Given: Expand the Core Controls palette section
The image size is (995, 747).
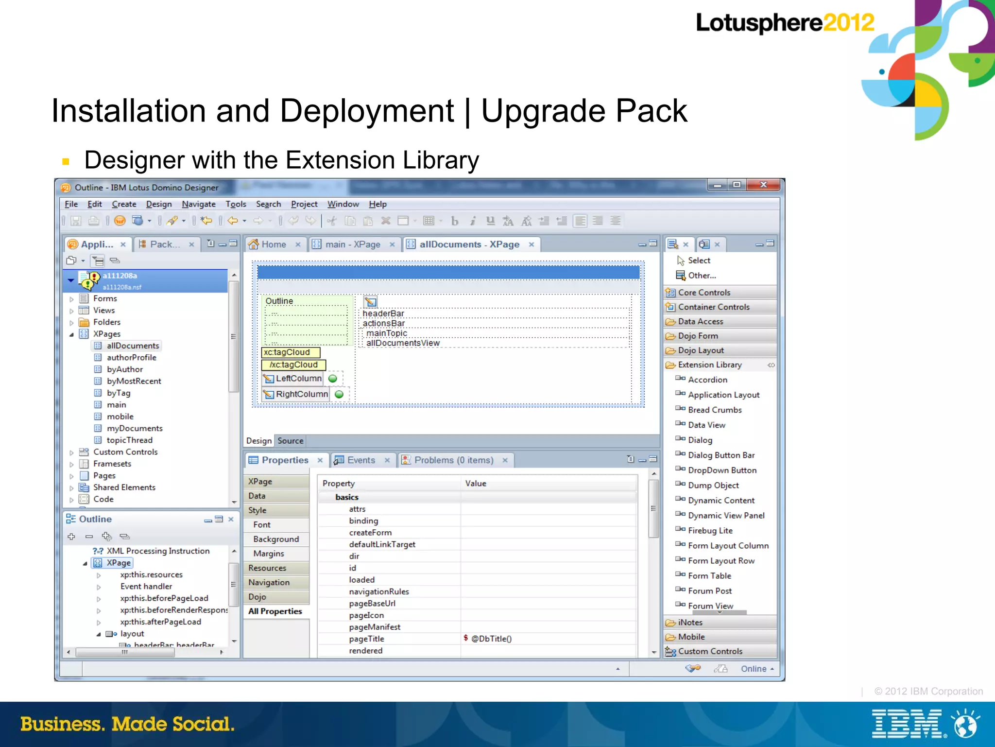Looking at the screenshot, I should tap(720, 293).
